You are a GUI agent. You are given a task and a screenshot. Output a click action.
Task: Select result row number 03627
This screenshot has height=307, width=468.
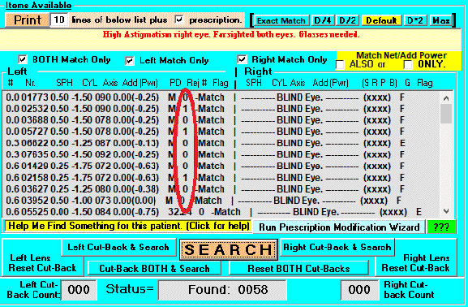221,189
